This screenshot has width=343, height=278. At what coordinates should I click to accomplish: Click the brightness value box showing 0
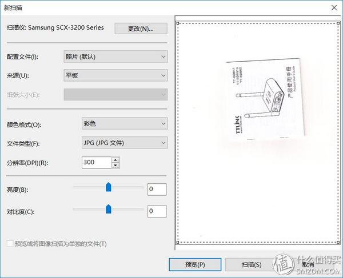pos(157,189)
